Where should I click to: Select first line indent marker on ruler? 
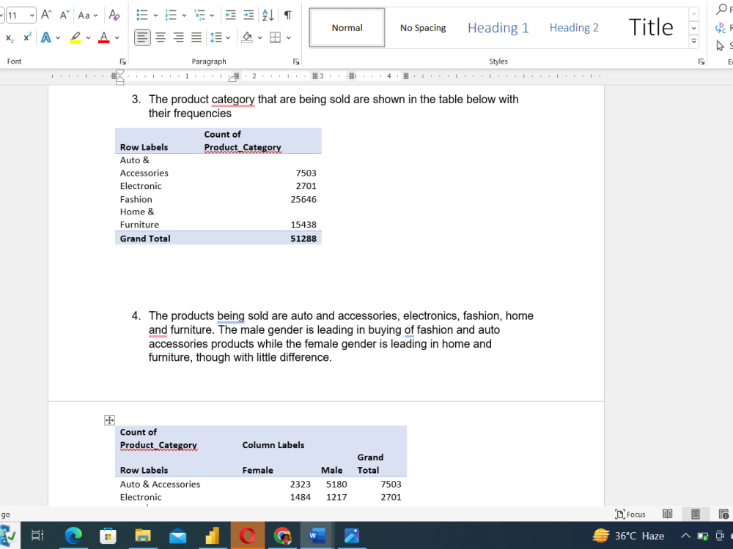point(119,72)
